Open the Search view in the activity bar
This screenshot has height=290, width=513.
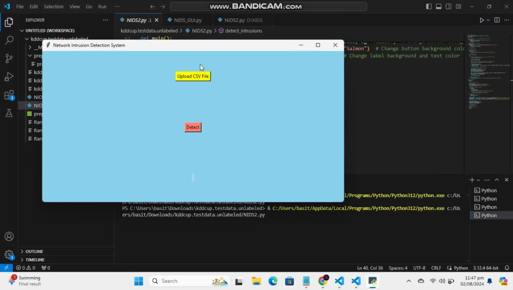click(x=9, y=40)
